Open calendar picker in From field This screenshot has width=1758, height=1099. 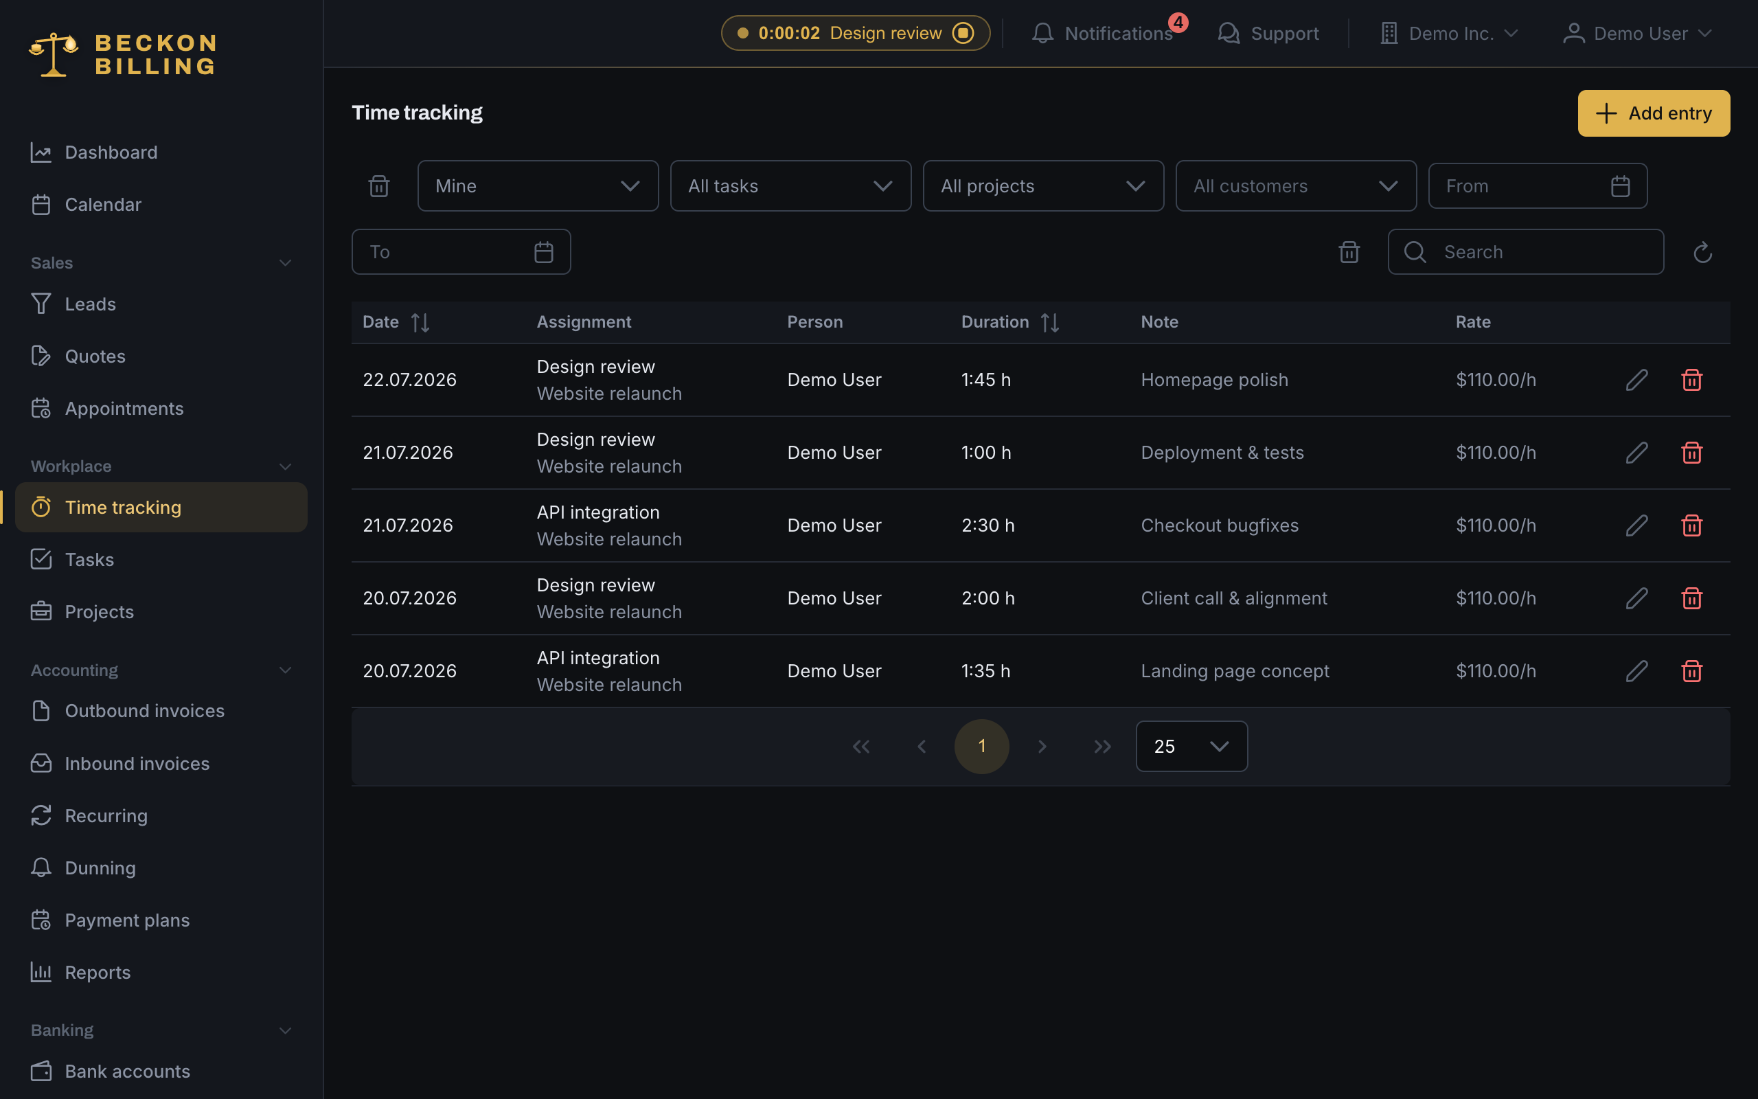click(x=1620, y=186)
